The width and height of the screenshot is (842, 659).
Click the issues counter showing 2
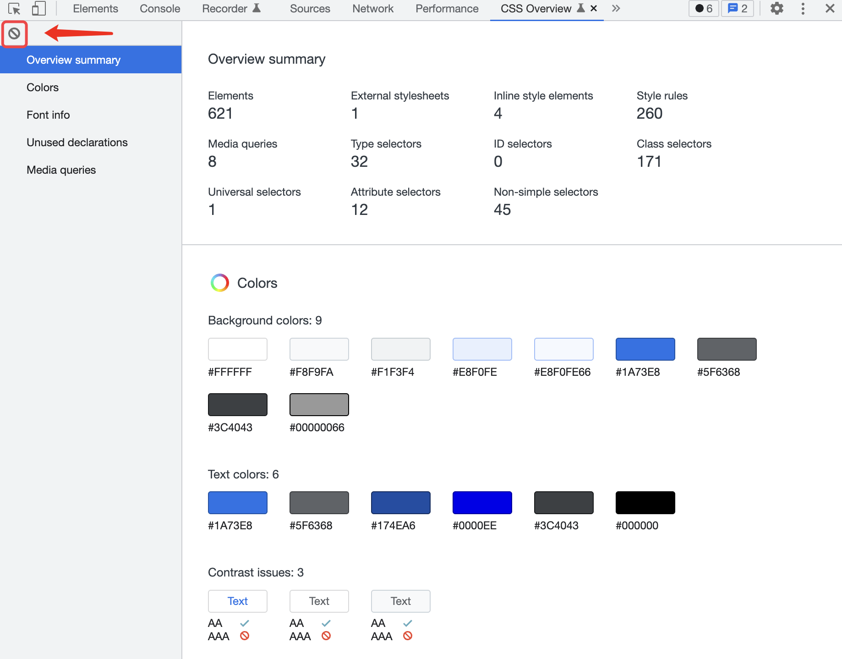738,9
